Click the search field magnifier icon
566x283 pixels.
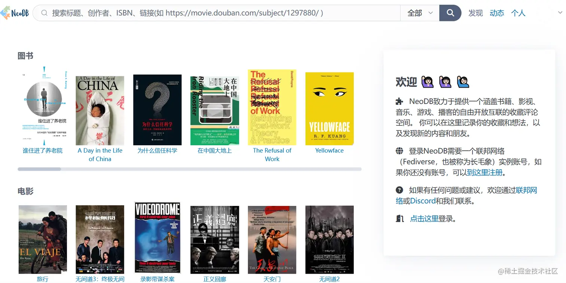click(x=44, y=13)
